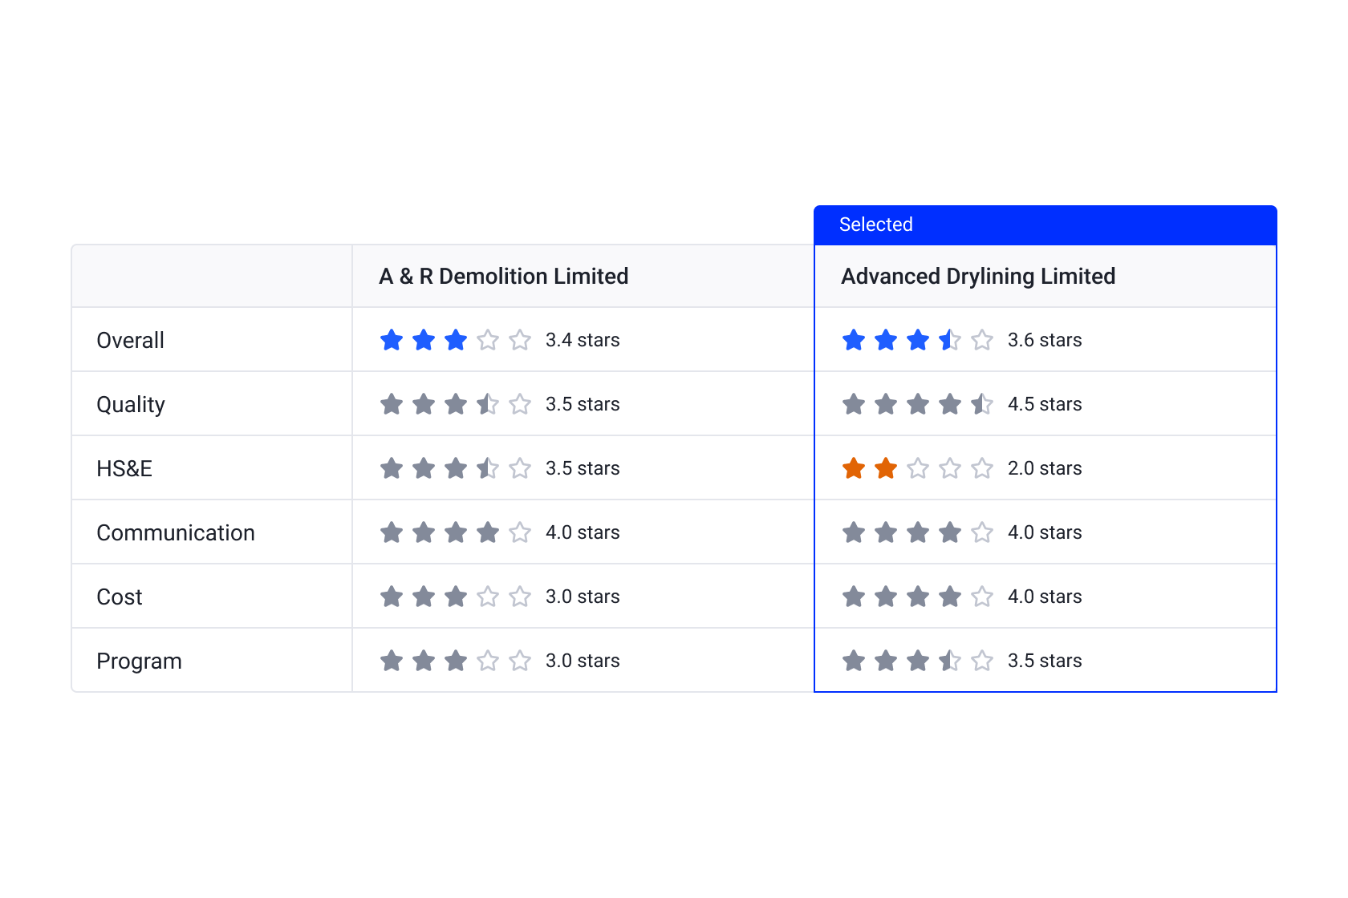Click fifth empty star in A & R Communication
The image size is (1348, 898).
(520, 532)
